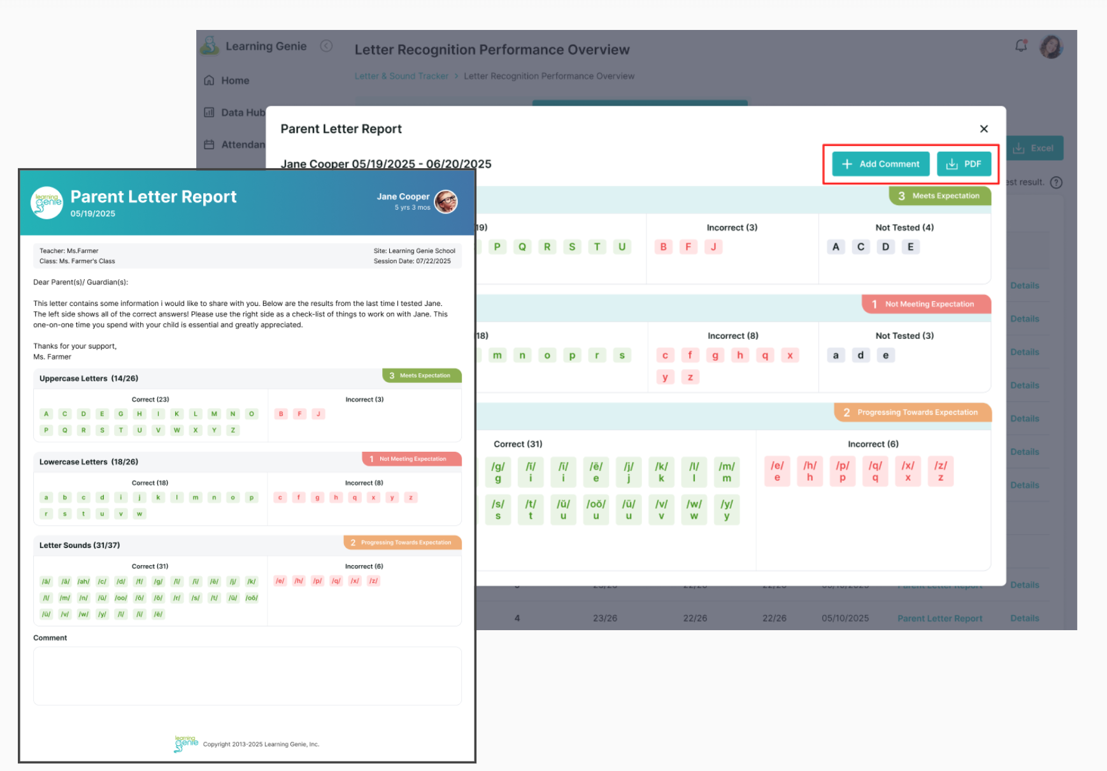Click not-tested lowercase d chip in the dialog
The image size is (1107, 771).
click(x=861, y=355)
